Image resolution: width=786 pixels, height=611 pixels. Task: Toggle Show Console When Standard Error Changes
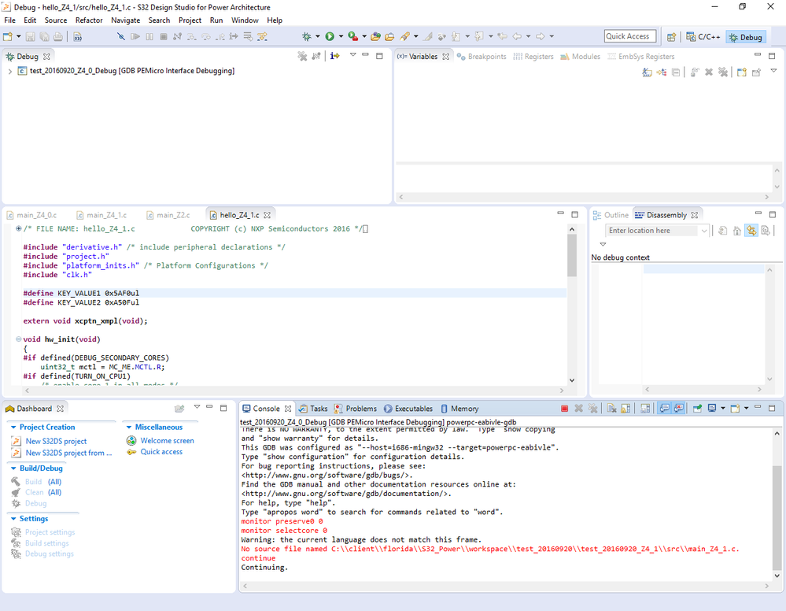tap(679, 409)
